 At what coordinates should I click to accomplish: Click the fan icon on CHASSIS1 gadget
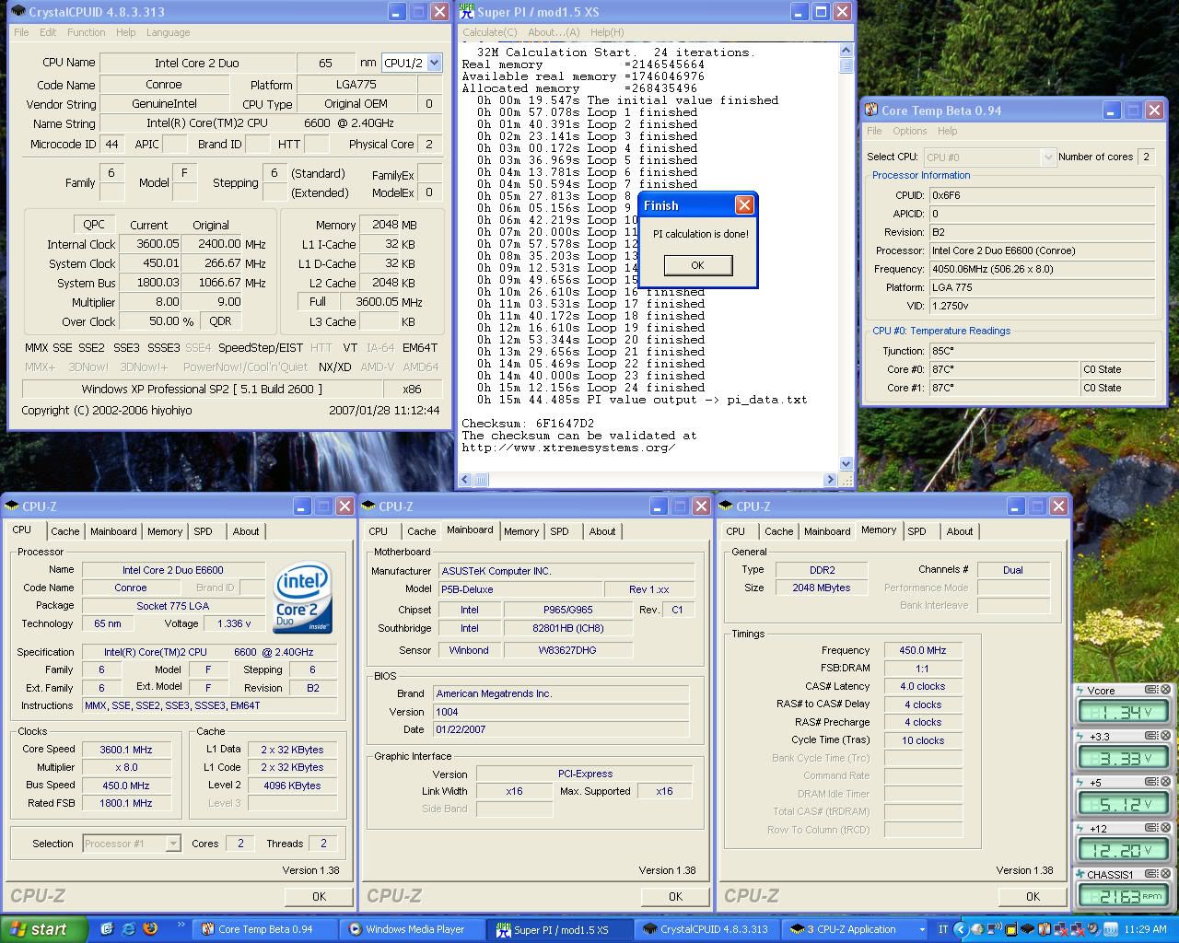pos(1080,874)
